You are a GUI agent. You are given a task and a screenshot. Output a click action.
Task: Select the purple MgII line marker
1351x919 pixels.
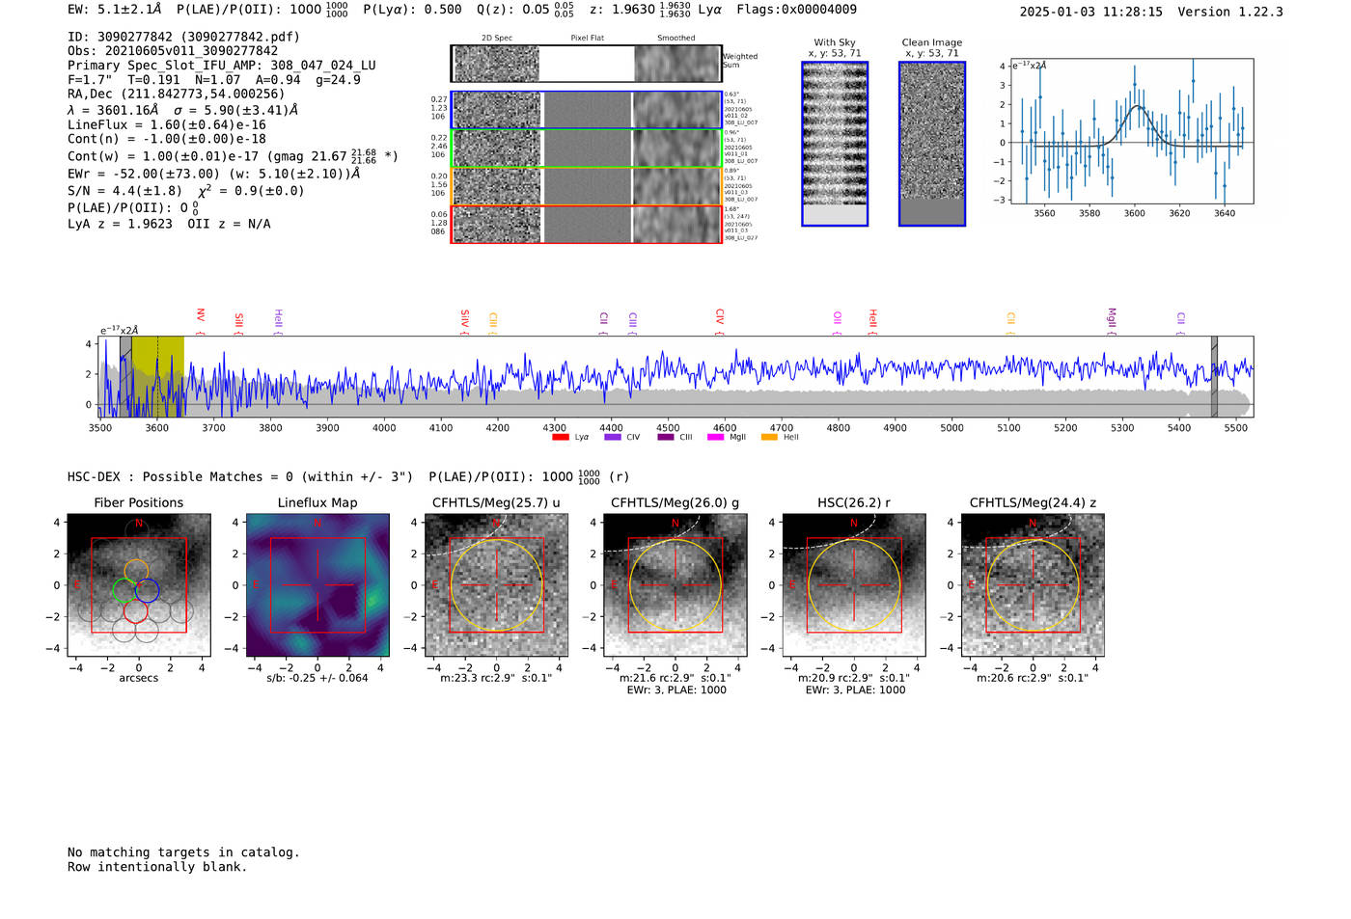click(1111, 321)
